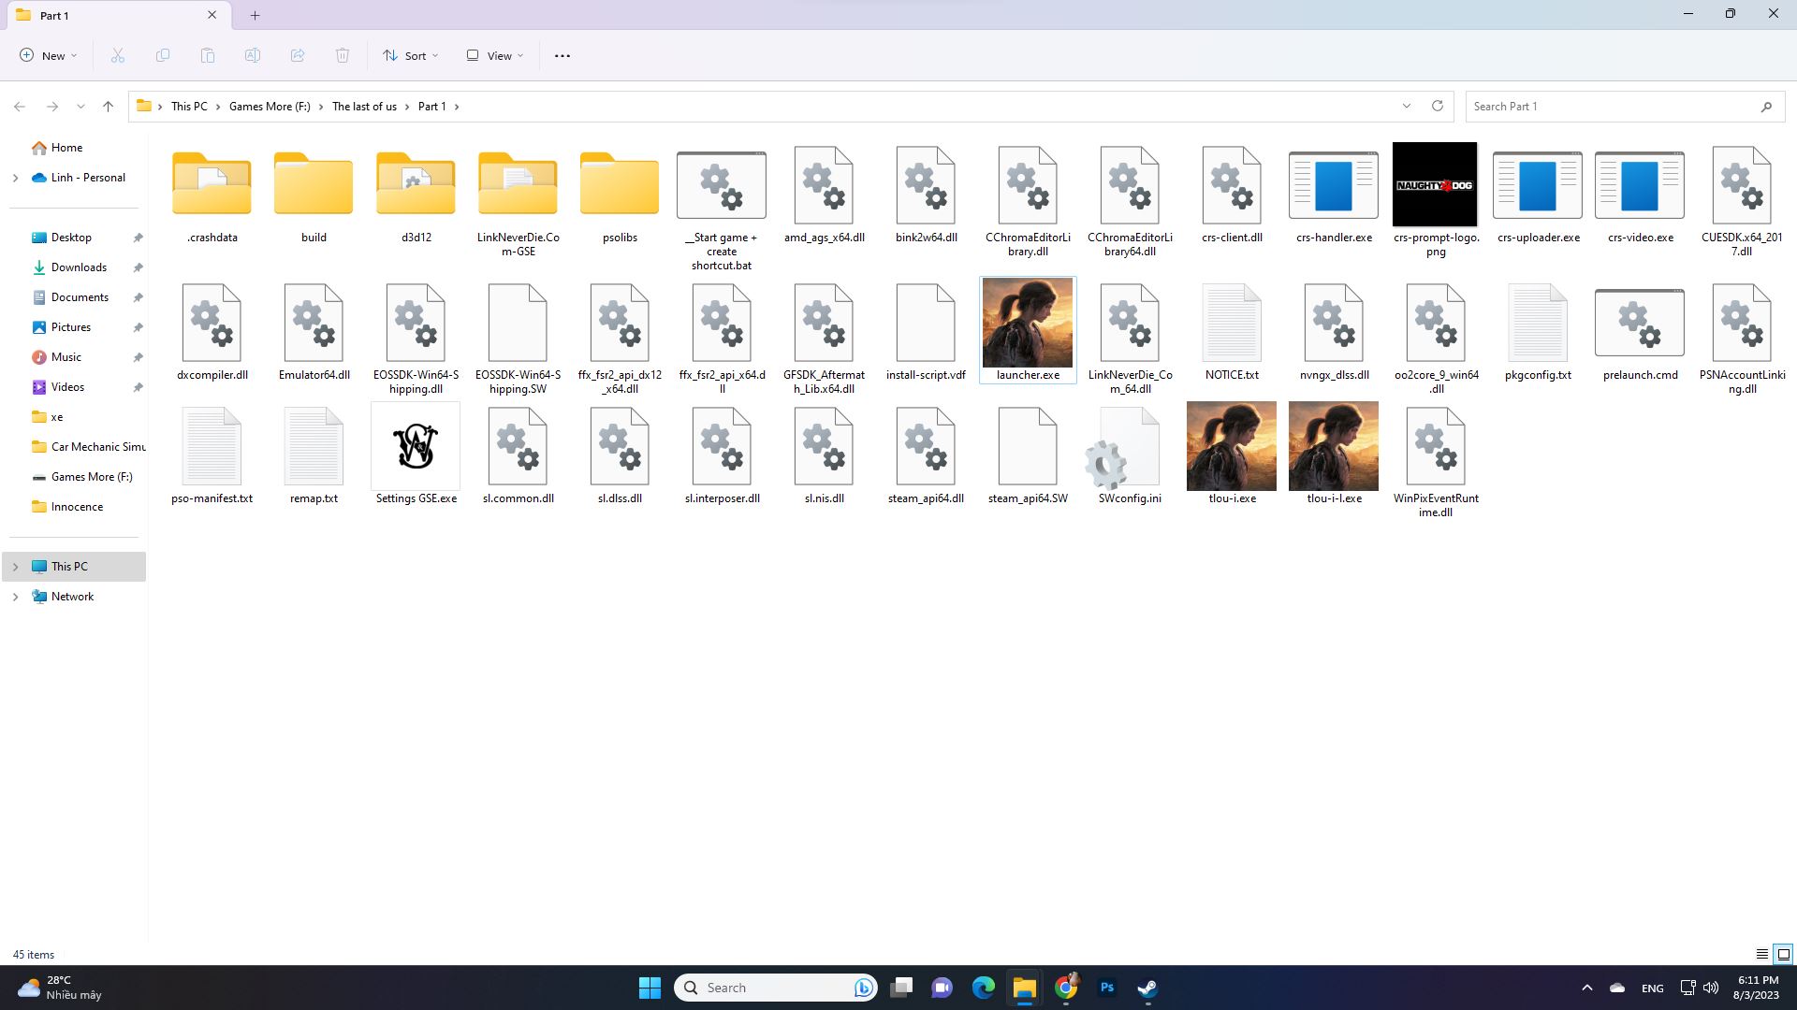Go to Games More (F:) breadcrumb
1797x1010 pixels.
tap(270, 107)
